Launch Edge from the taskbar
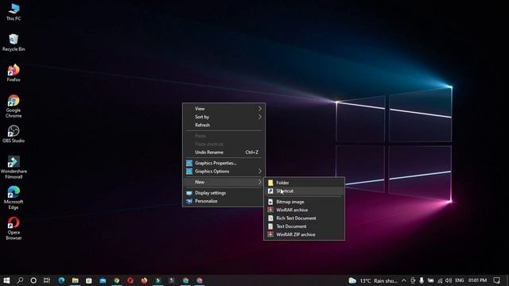The image size is (509, 286). tap(61, 280)
